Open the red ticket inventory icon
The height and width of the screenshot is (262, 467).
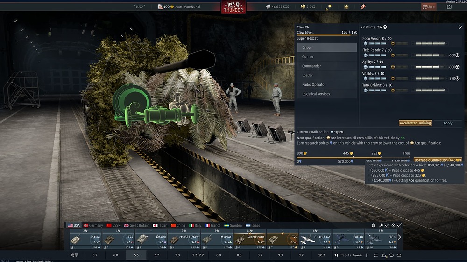click(x=363, y=7)
